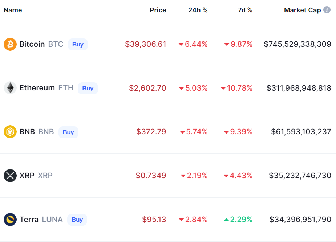Viewport: 336px width, 242px height.
Task: Click Terra's green 2.29% 7d change
Action: 239,220
